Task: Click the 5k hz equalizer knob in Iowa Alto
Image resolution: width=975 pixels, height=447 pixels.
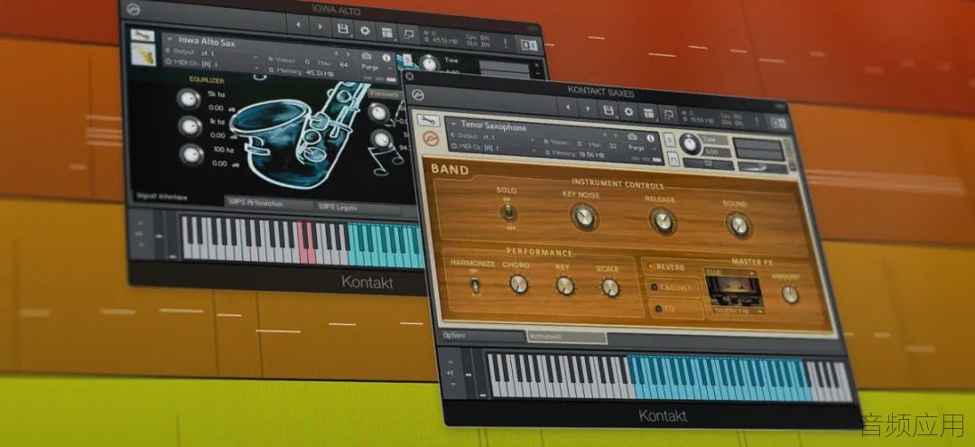Action: [187, 98]
